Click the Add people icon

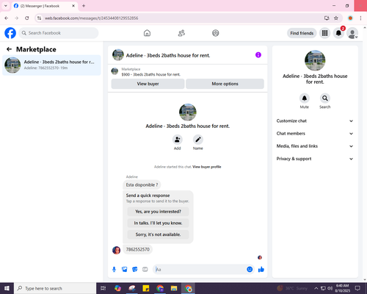pos(178,140)
